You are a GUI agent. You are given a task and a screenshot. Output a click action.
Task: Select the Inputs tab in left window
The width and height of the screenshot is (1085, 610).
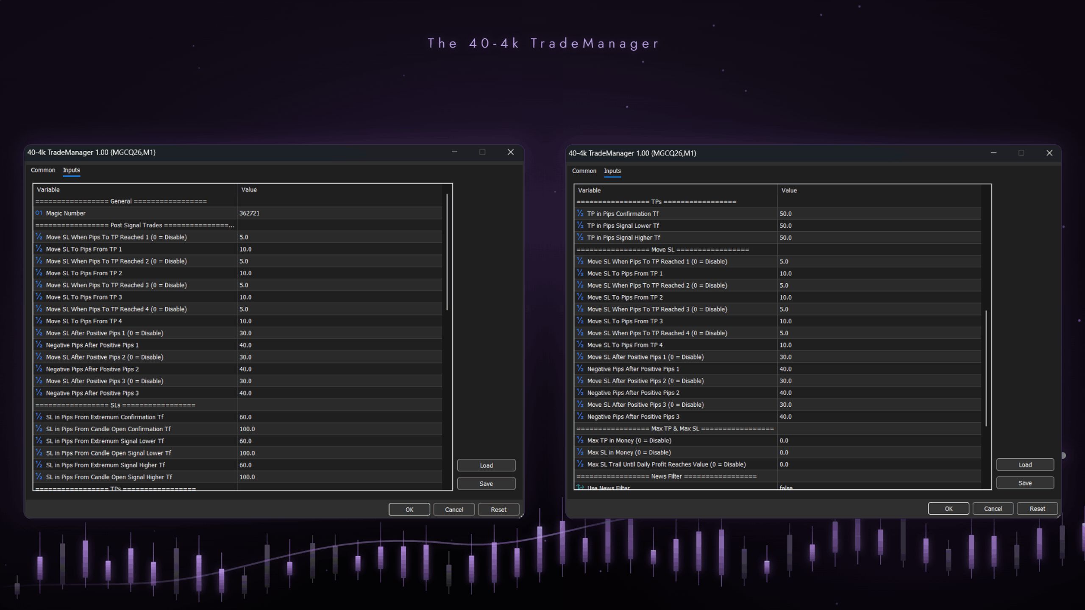tap(71, 170)
